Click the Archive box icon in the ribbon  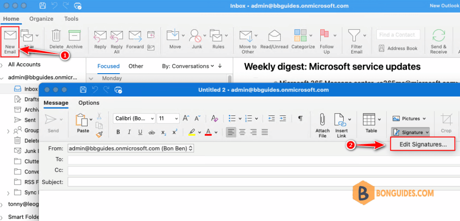tap(74, 35)
